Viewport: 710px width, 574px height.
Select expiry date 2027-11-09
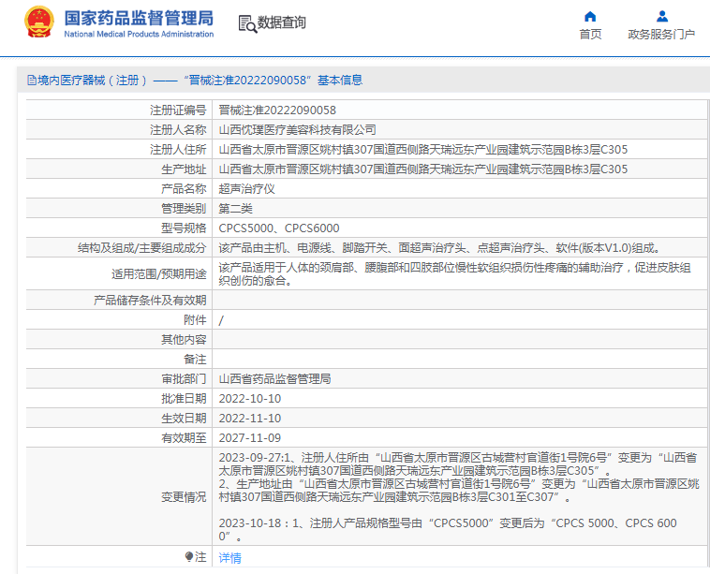250,437
